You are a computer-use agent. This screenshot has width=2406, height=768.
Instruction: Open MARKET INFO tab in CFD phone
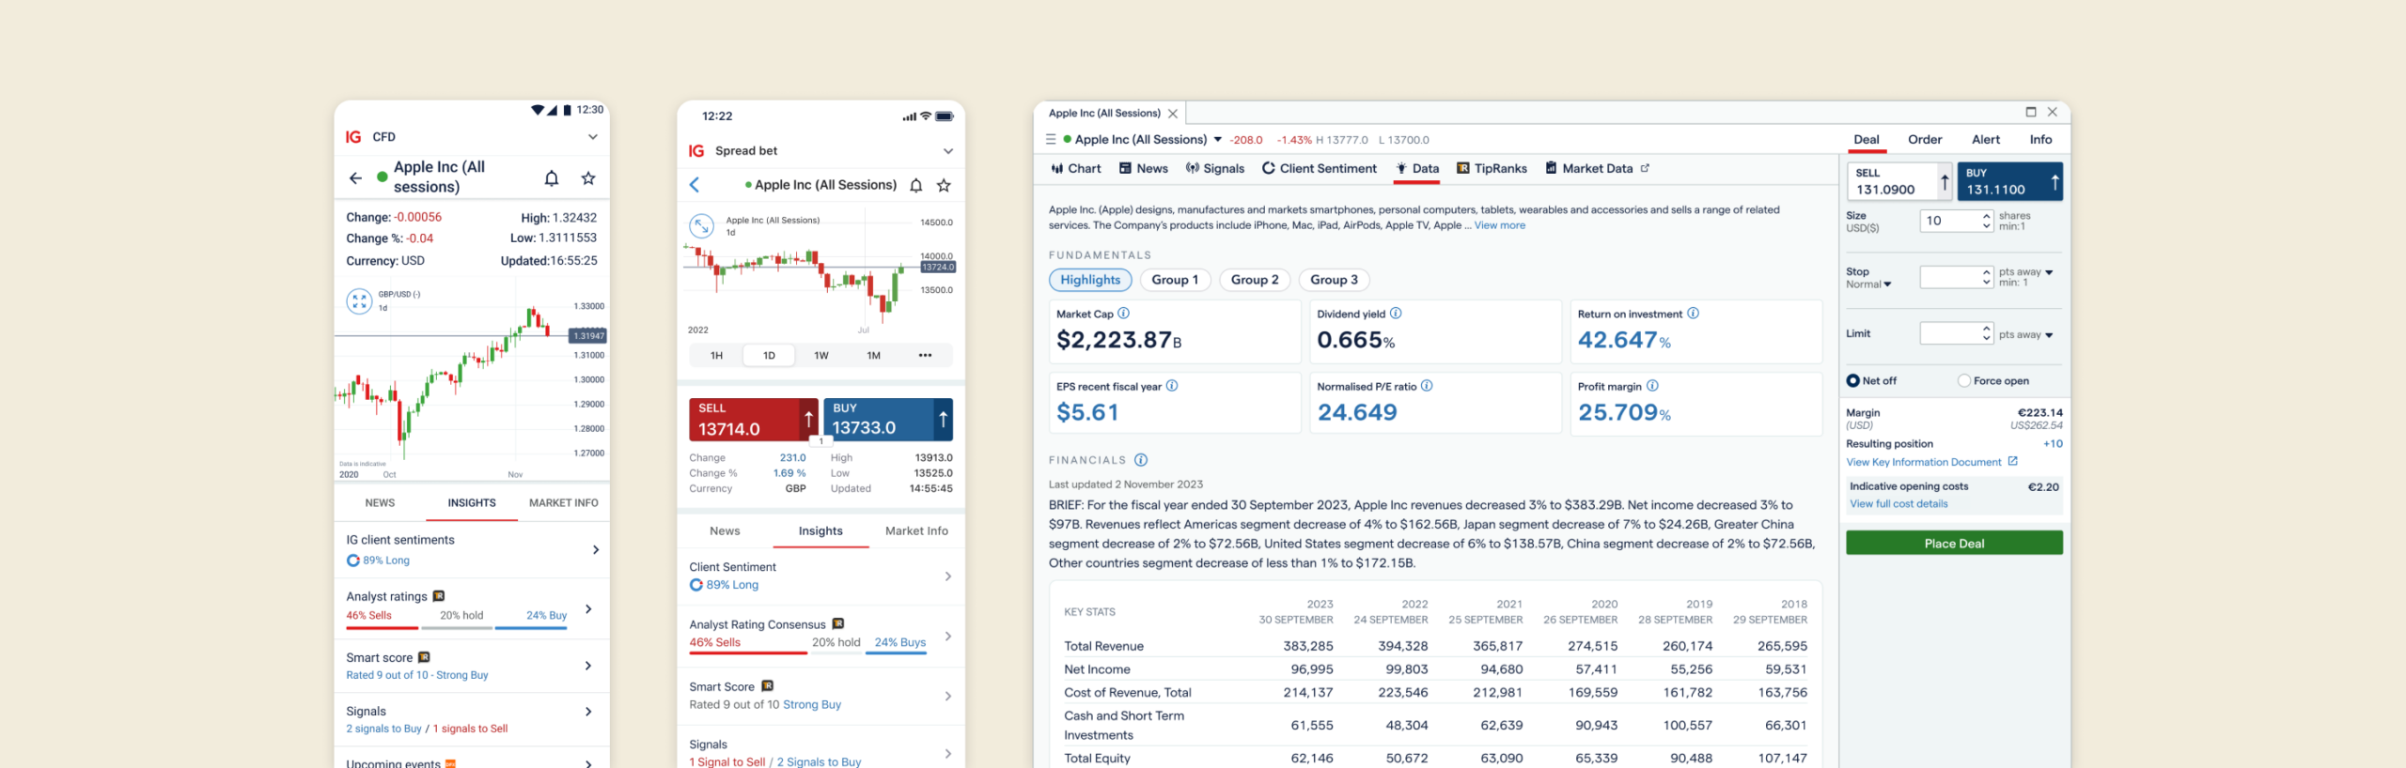564,502
